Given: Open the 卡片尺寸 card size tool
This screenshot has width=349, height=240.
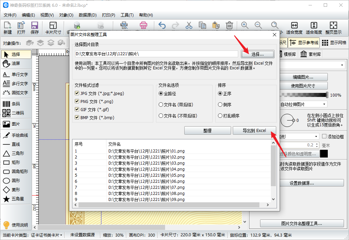Looking at the screenshot, I should click(x=53, y=28).
